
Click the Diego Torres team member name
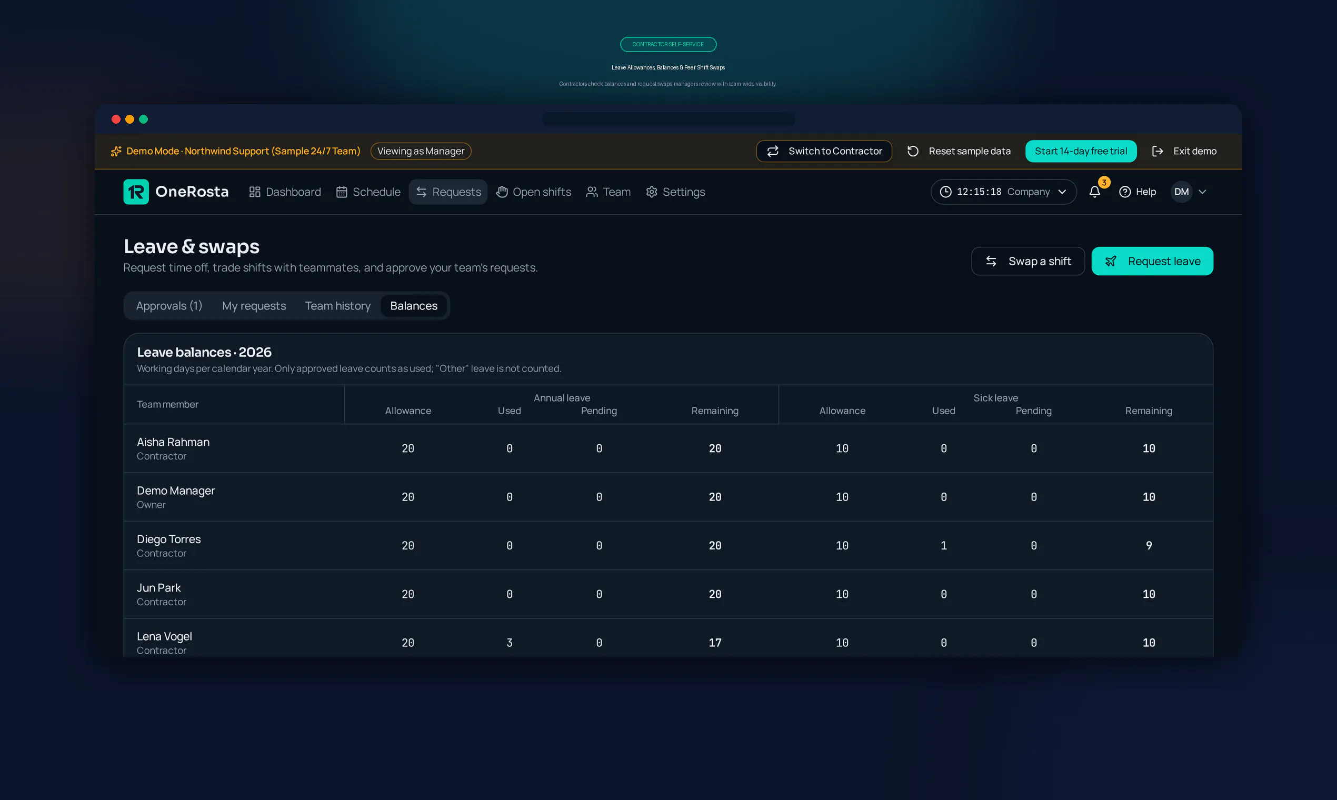(169, 539)
